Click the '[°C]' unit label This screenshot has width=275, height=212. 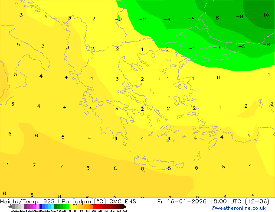tap(100, 202)
